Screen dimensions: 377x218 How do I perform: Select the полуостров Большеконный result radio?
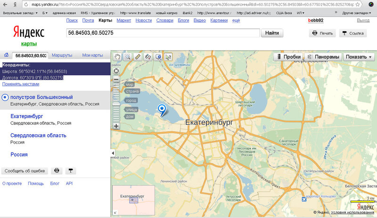[5, 97]
